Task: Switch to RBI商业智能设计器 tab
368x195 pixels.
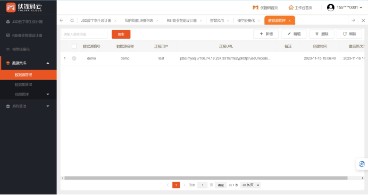Action: (182, 21)
